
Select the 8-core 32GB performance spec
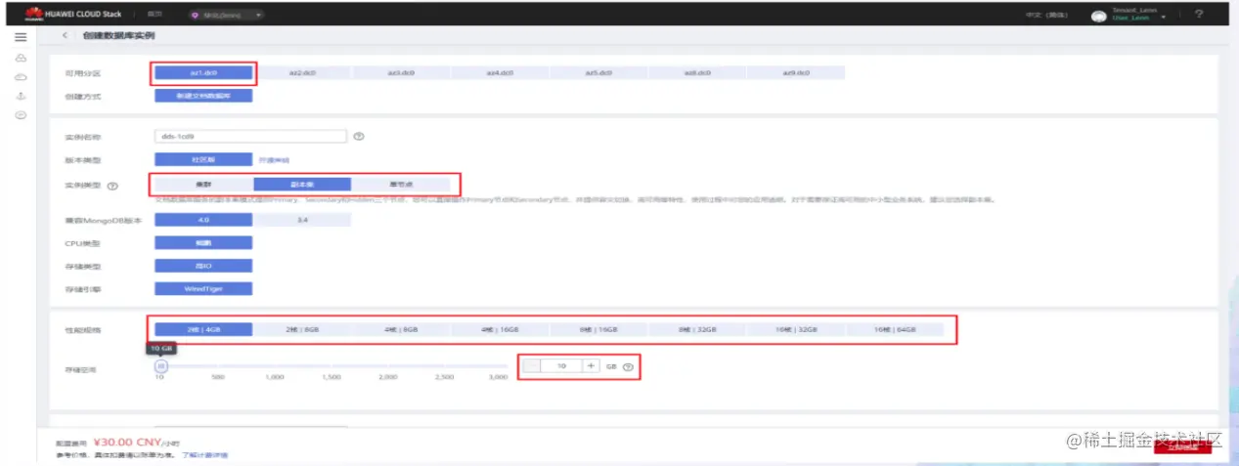coord(697,330)
